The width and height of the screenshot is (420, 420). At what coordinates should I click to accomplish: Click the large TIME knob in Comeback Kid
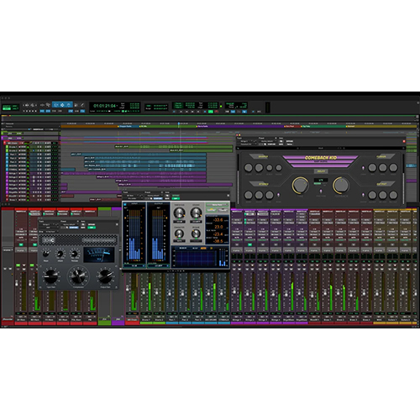300,185
